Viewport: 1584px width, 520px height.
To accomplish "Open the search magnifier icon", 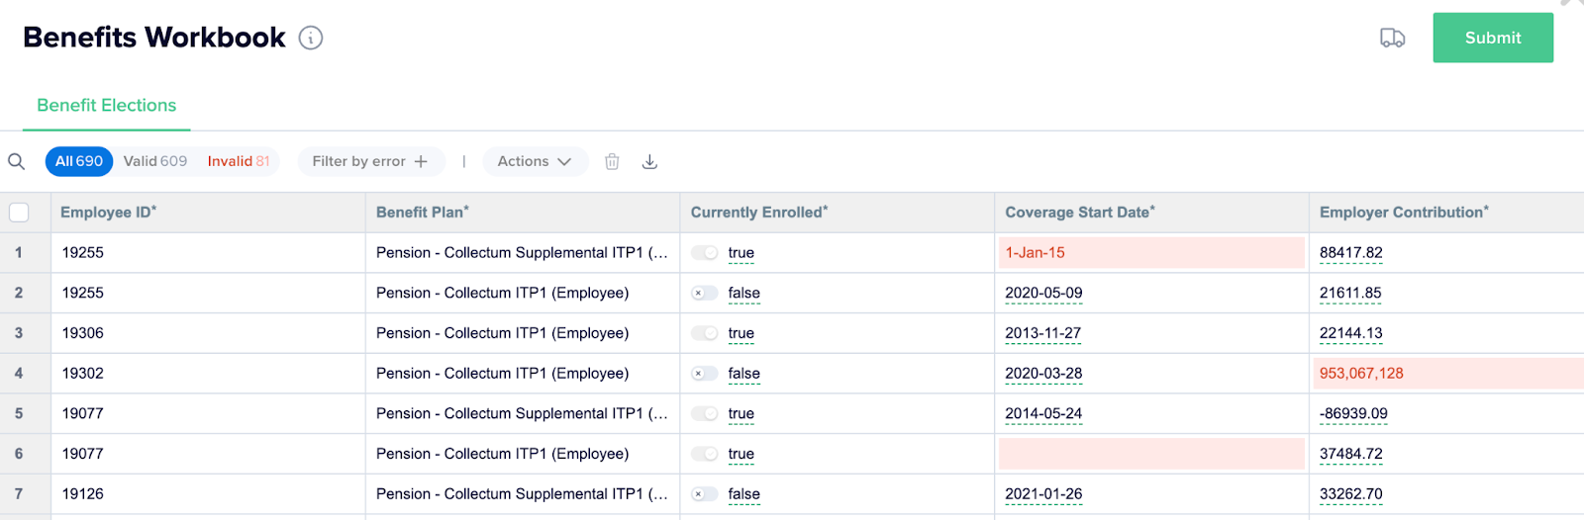I will pyautogui.click(x=17, y=162).
